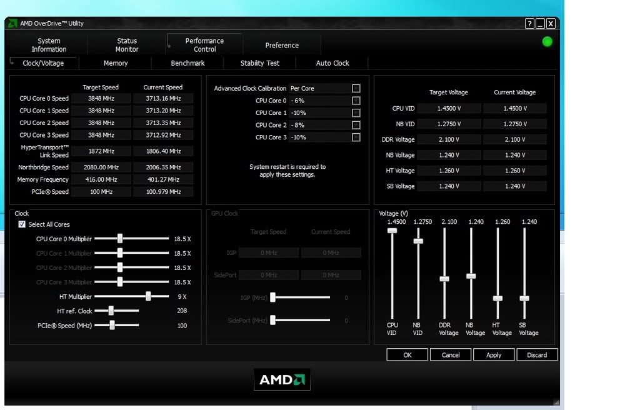Click the AMD OverDrive title bar logo icon
640x410 pixels.
click(x=12, y=23)
